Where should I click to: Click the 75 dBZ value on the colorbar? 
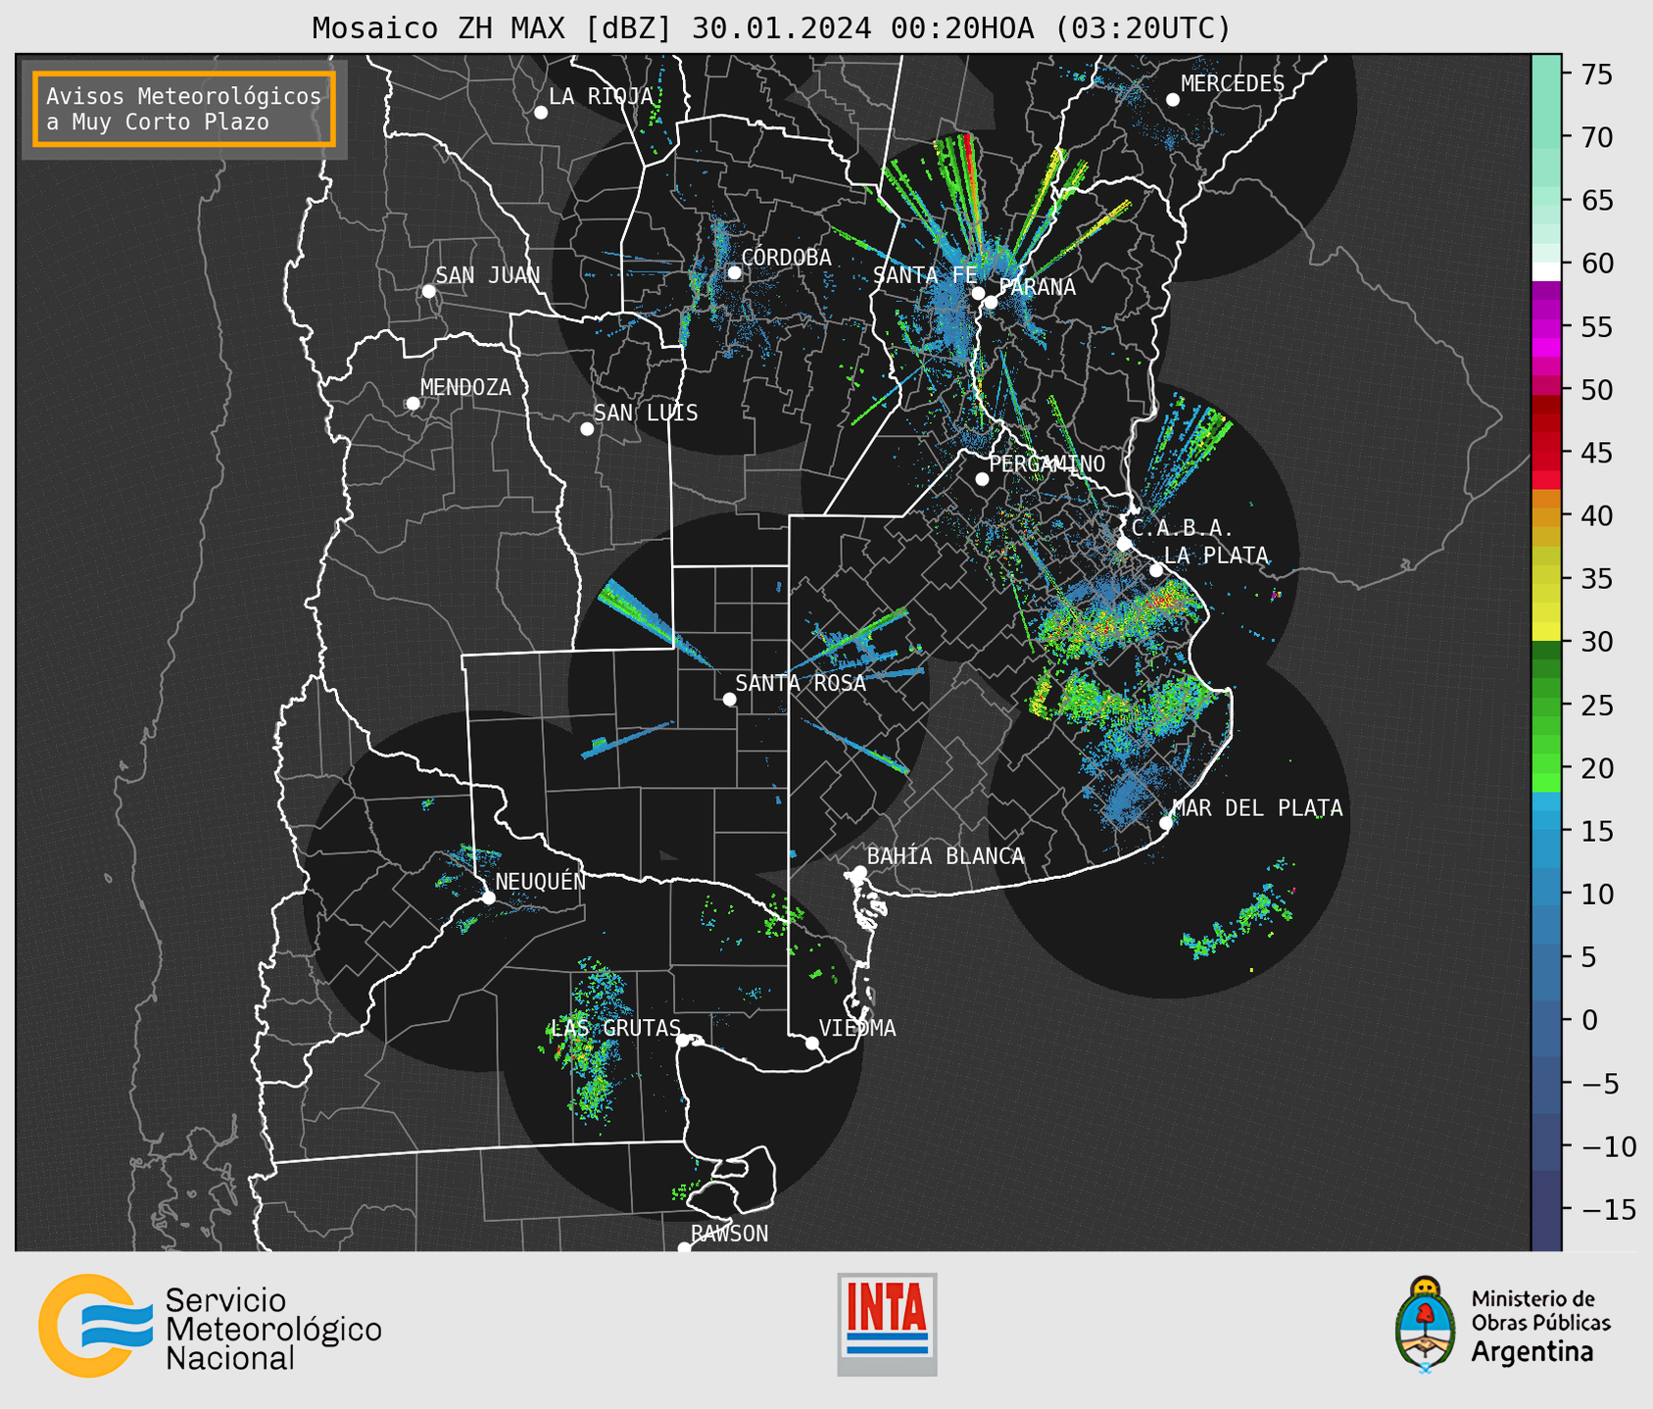click(1597, 74)
